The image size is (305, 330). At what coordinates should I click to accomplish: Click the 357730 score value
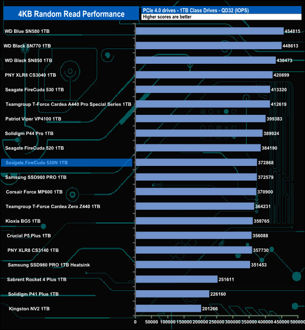click(261, 250)
